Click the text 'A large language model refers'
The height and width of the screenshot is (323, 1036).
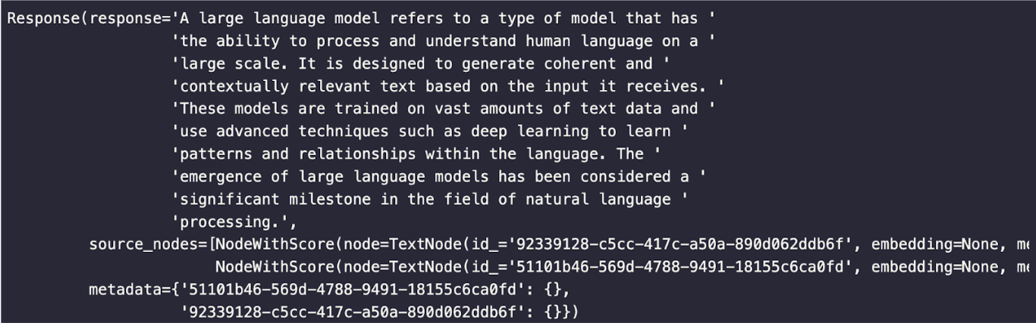309,19
